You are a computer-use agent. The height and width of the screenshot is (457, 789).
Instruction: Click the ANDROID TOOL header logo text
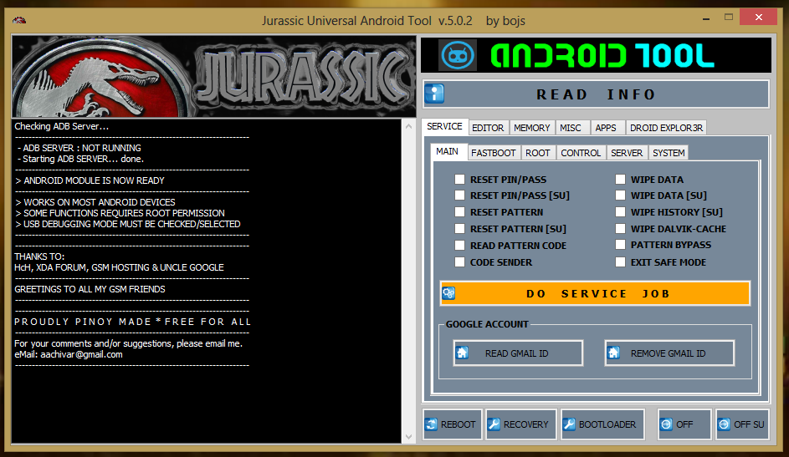602,55
